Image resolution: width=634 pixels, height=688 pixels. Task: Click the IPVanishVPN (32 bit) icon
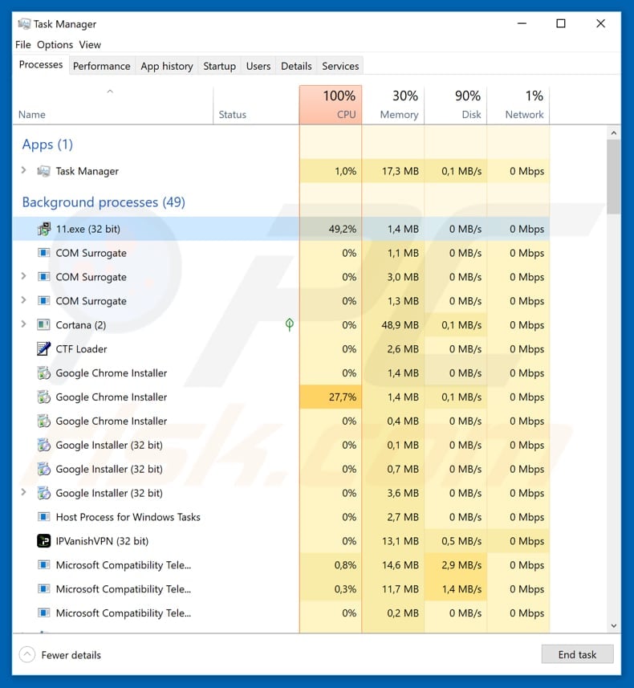coord(43,541)
